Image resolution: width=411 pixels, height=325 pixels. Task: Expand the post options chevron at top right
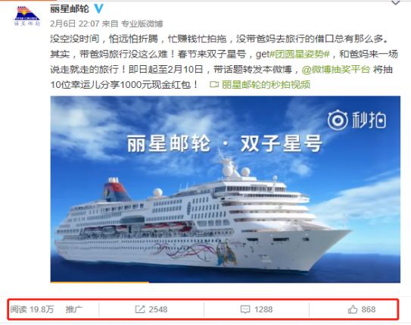[x=395, y=3]
